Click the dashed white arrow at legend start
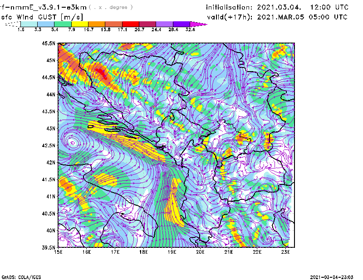Screen dimensions: 363x280 (13, 24)
